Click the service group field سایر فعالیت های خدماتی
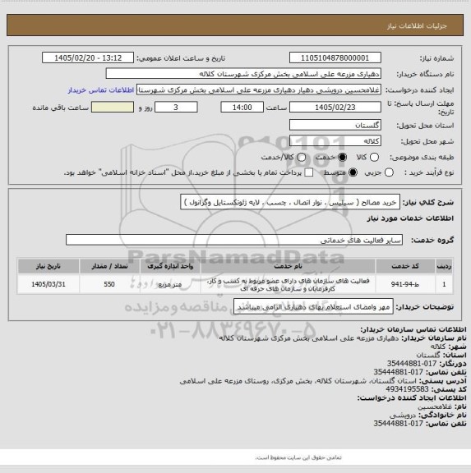Viewport: 471px width, 473px height. [x=234, y=240]
